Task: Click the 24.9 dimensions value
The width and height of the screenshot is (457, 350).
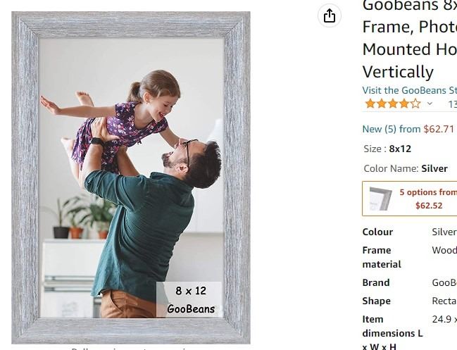Action: click(444, 320)
